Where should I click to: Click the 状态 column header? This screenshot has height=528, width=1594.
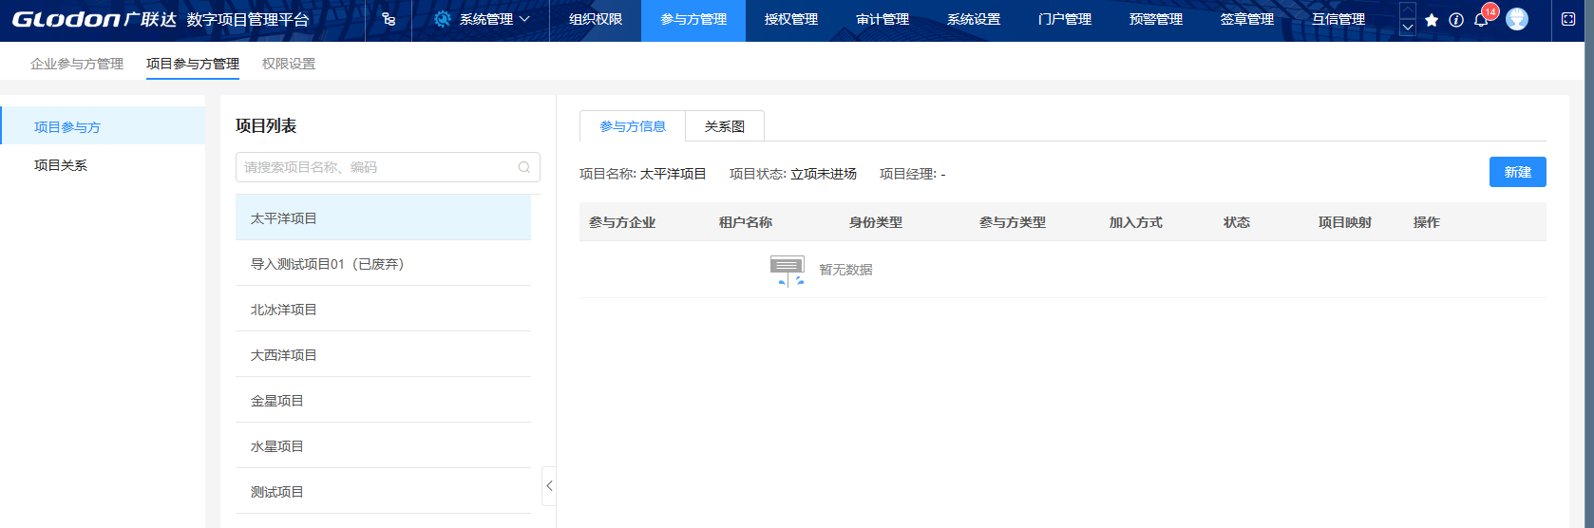[x=1237, y=222]
